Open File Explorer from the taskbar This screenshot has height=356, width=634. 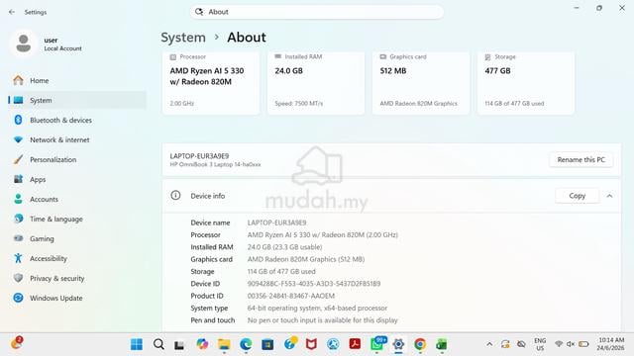click(x=224, y=344)
